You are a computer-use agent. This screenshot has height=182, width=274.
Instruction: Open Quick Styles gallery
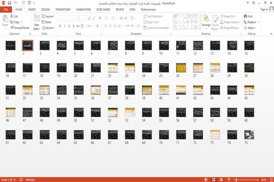pyautogui.click(x=215, y=23)
